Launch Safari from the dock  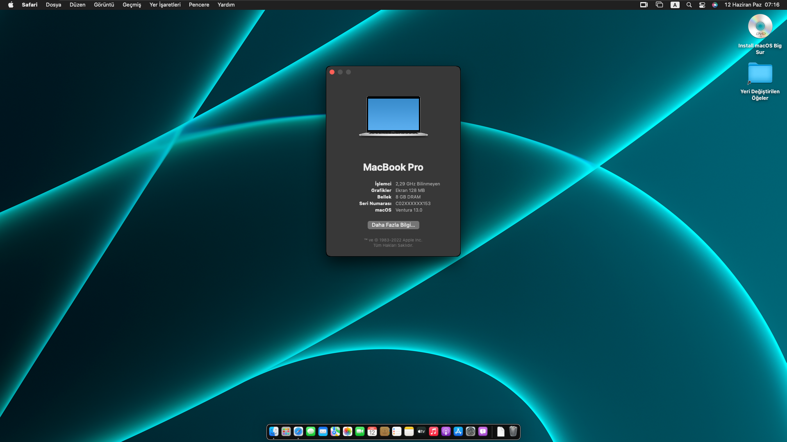tap(298, 431)
